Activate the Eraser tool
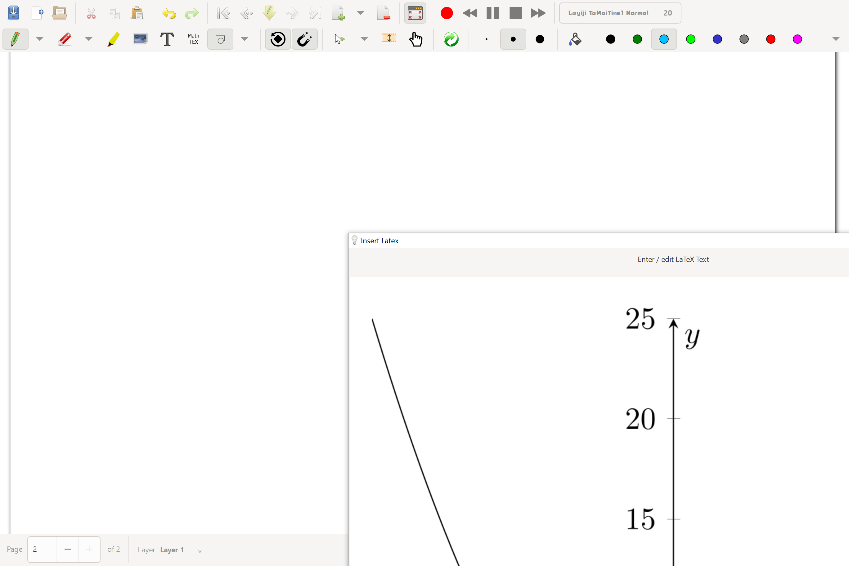849x566 pixels. [x=64, y=39]
